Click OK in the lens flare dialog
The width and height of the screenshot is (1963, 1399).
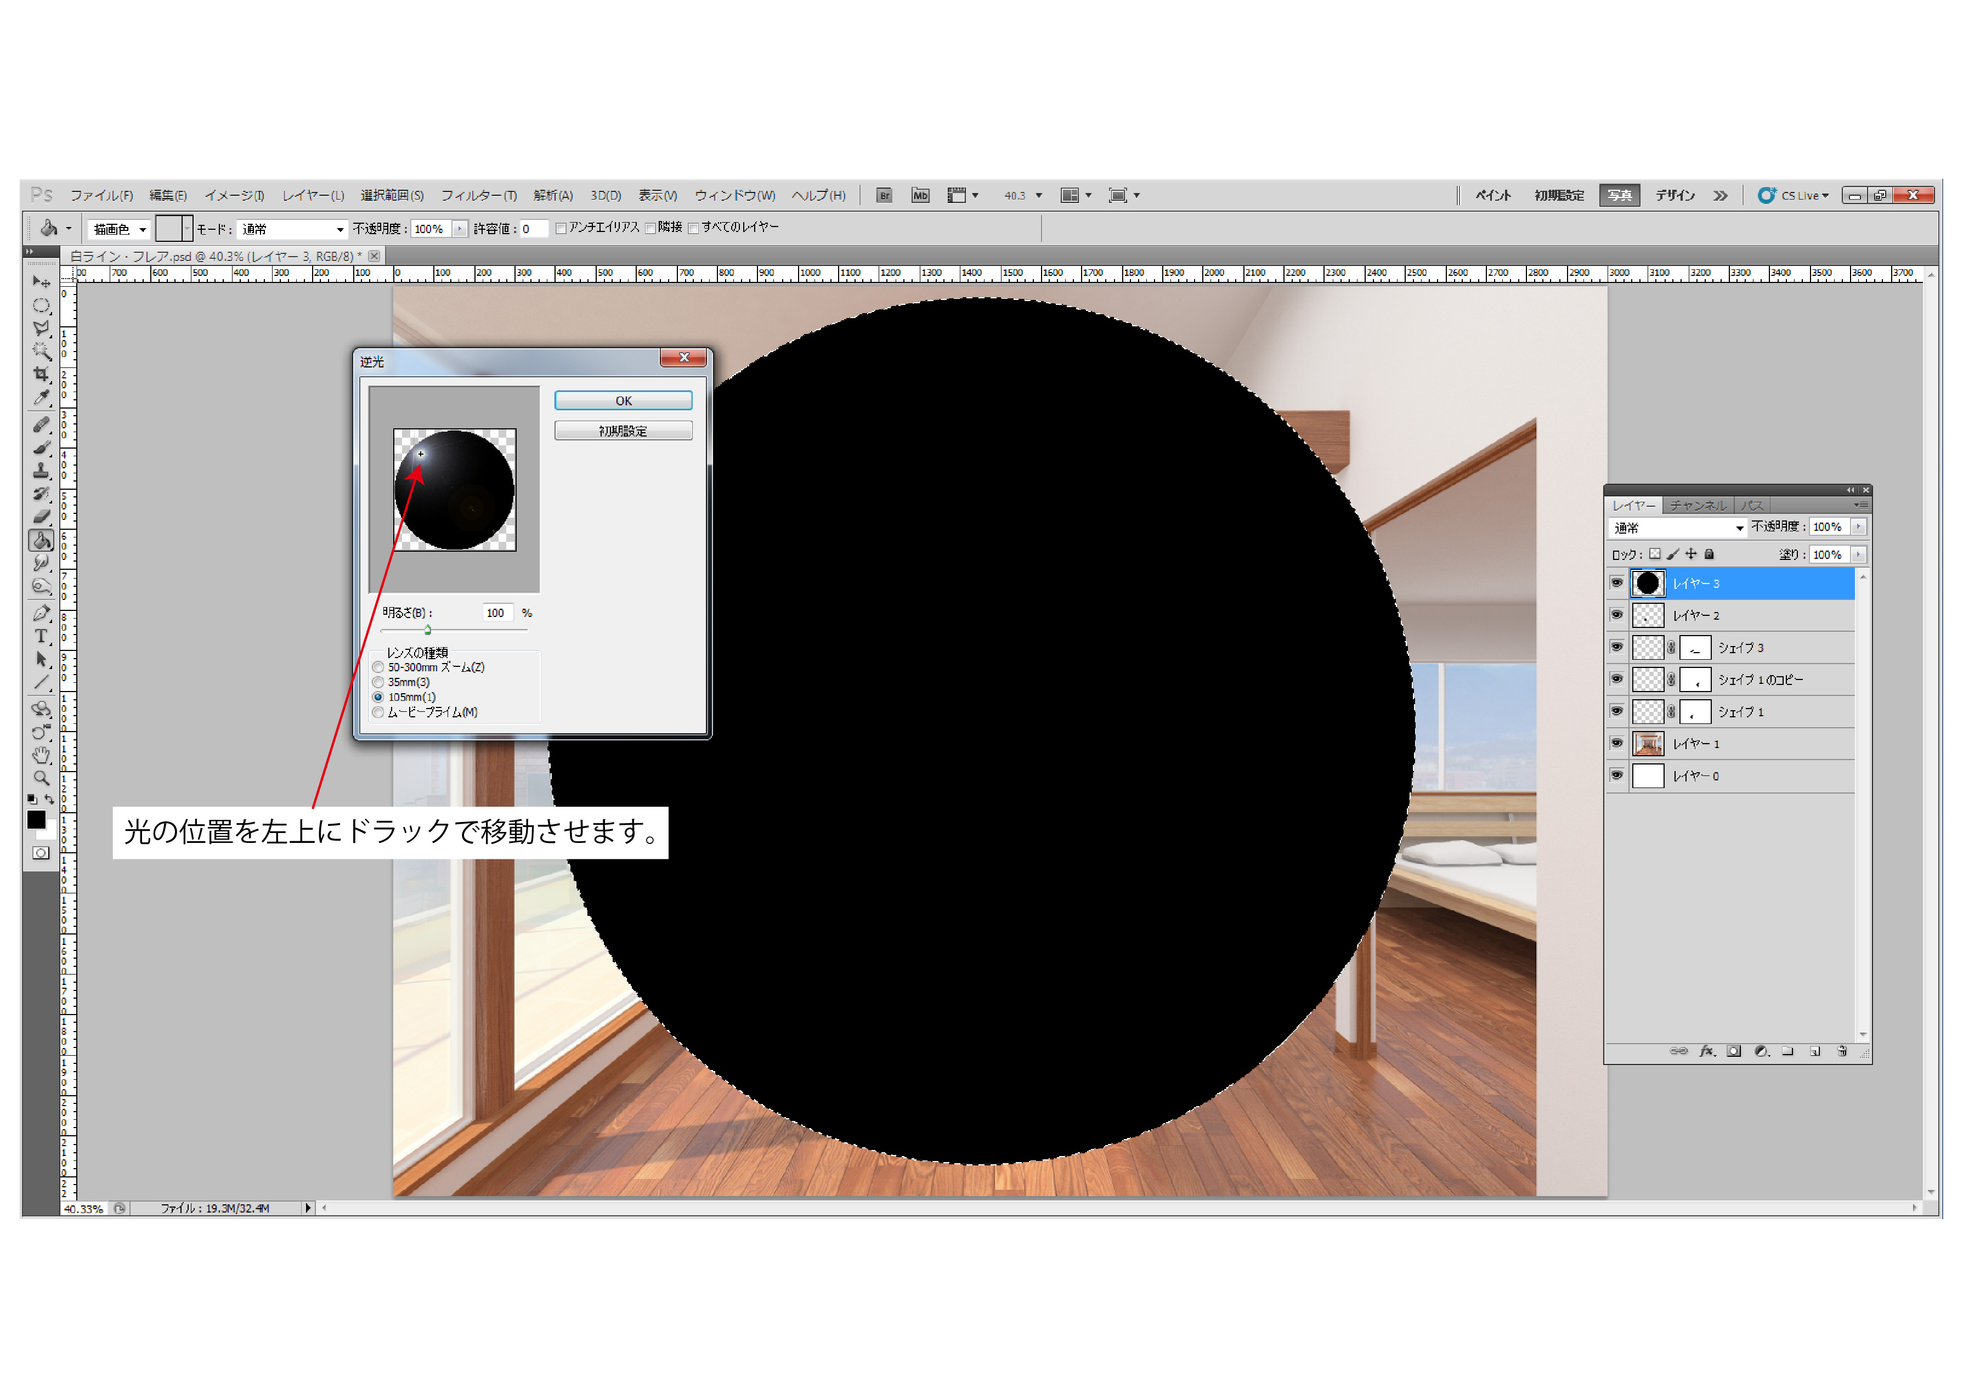tap(624, 401)
